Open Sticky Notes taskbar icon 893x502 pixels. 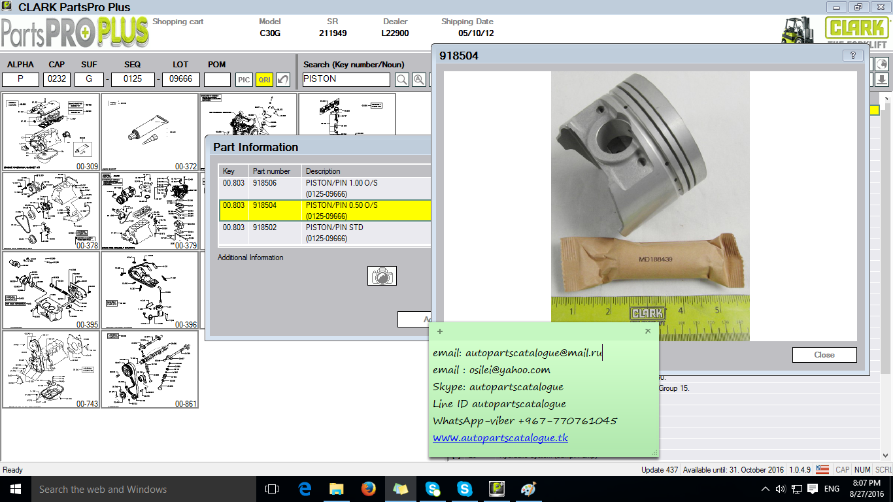pyautogui.click(x=400, y=489)
